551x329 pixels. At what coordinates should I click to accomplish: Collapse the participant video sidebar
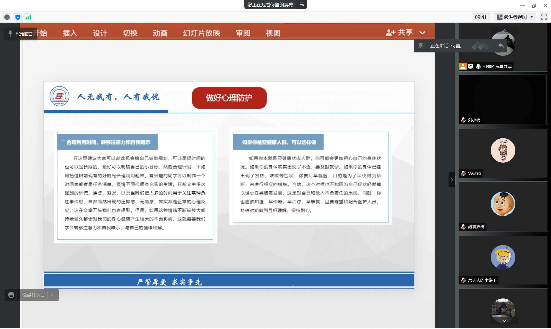(451, 180)
